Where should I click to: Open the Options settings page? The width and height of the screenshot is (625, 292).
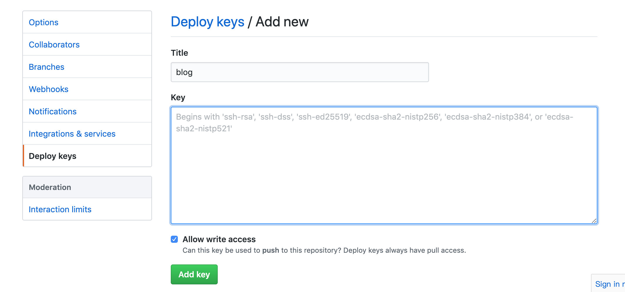(x=43, y=22)
